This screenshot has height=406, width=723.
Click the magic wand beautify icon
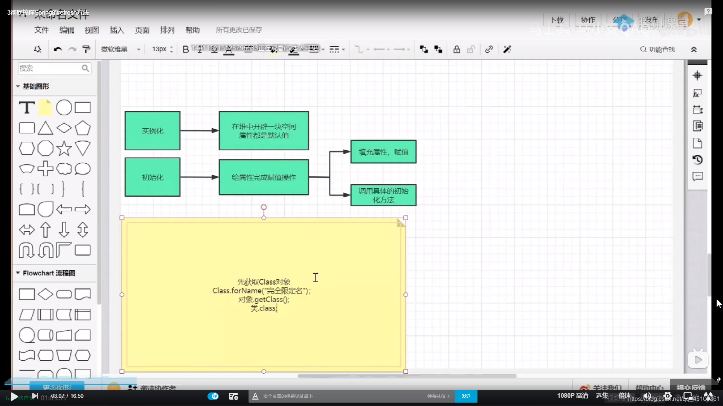point(507,49)
